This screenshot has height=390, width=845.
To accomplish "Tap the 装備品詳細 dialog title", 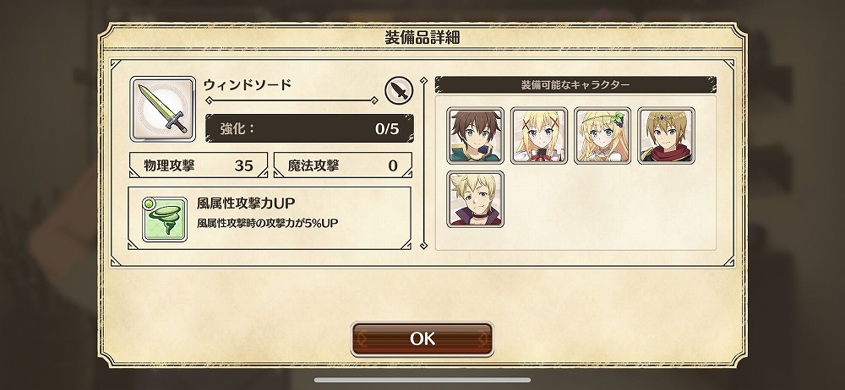I will 422,37.
